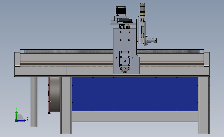
Task: Select the black belt pulley under top stepper motor
Action: point(125,20)
